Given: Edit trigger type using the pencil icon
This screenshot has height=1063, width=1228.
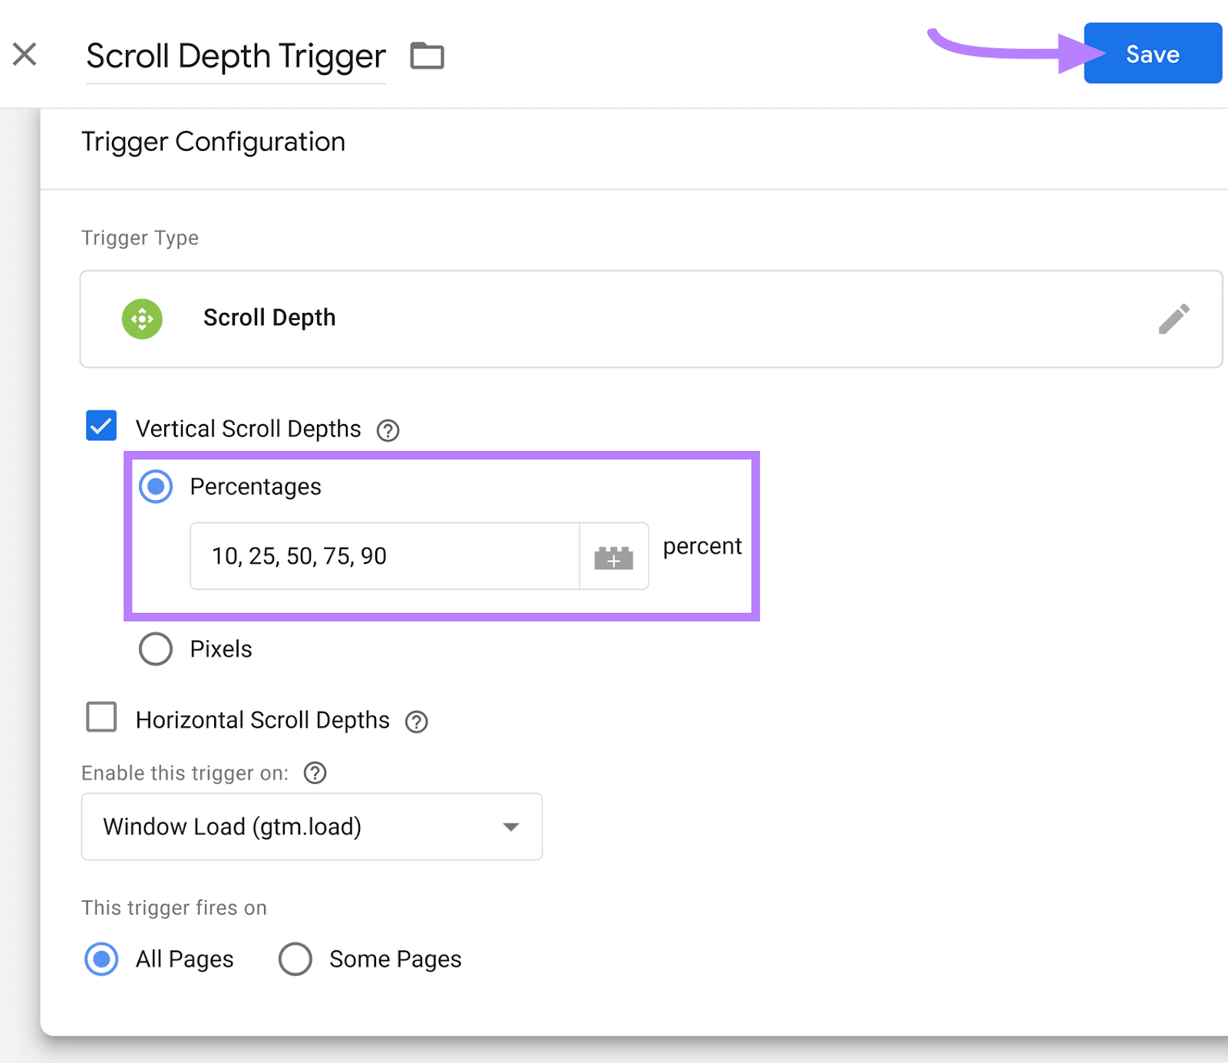Looking at the screenshot, I should 1174,319.
